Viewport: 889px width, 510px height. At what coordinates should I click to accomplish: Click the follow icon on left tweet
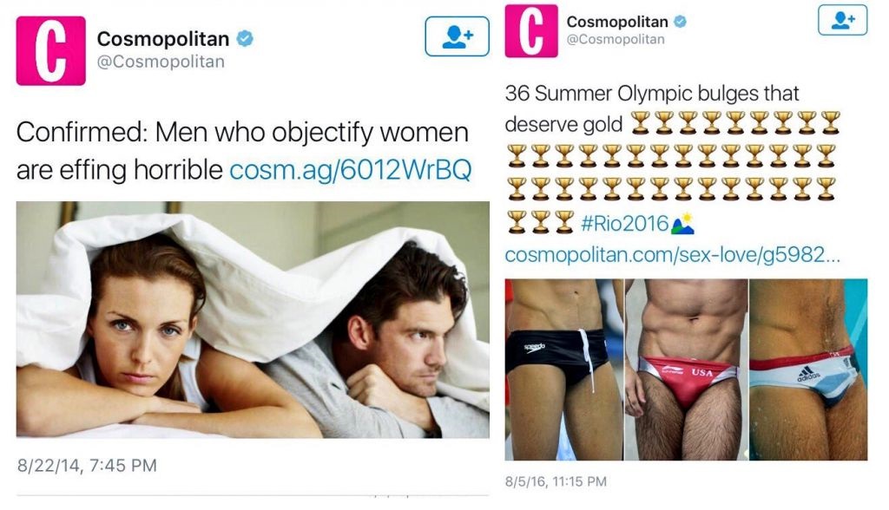point(457,36)
